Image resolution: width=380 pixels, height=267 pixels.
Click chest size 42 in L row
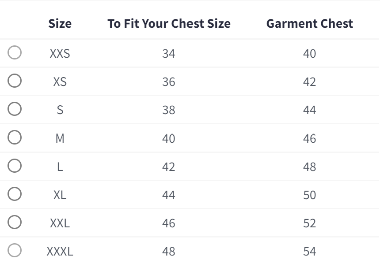pyautogui.click(x=169, y=167)
